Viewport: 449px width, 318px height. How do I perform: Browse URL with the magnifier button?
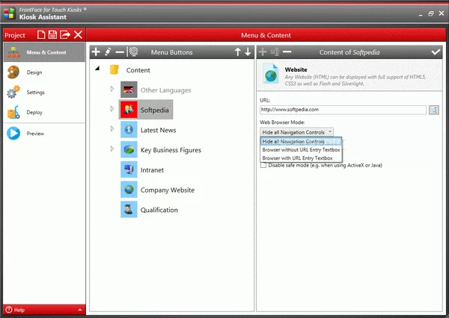pos(434,110)
